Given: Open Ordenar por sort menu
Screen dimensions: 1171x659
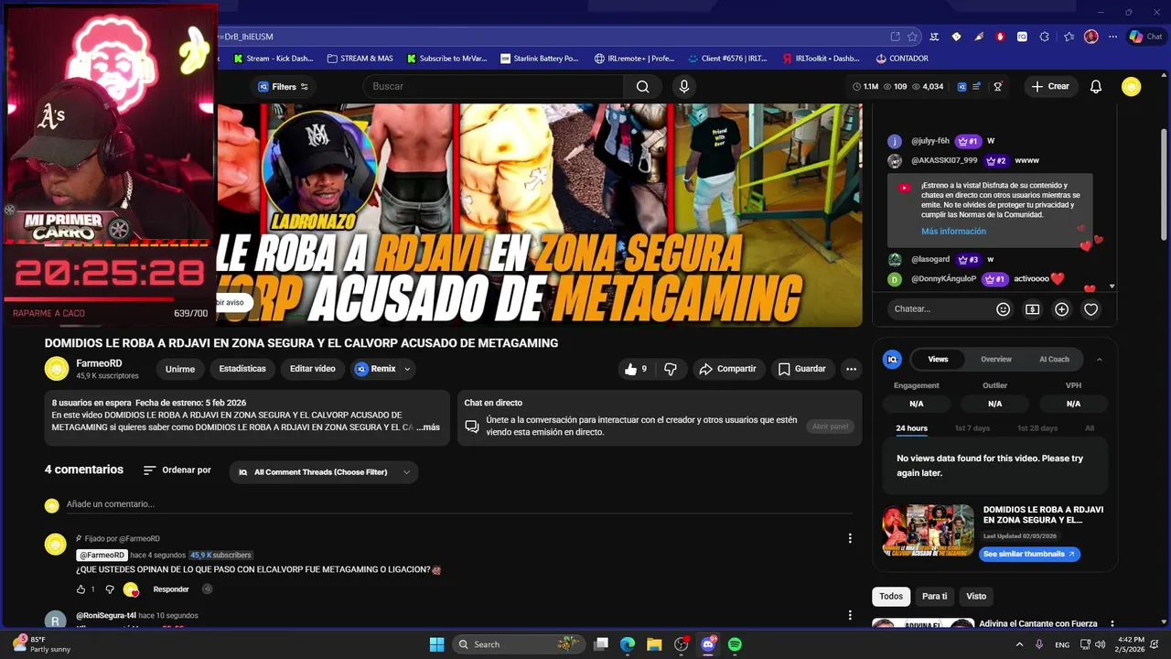Looking at the screenshot, I should coord(177,470).
